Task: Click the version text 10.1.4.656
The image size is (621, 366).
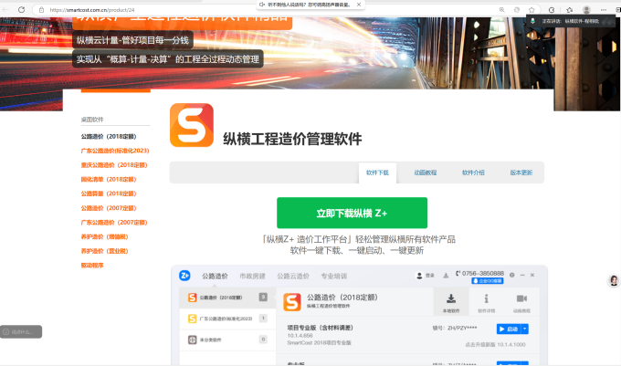Action: click(300, 336)
